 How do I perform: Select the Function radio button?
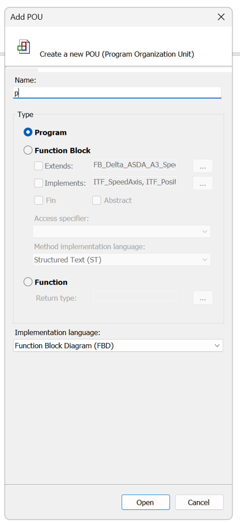pos(28,282)
